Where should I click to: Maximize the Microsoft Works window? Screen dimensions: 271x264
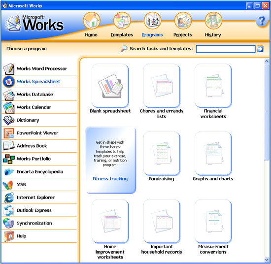click(x=257, y=6)
